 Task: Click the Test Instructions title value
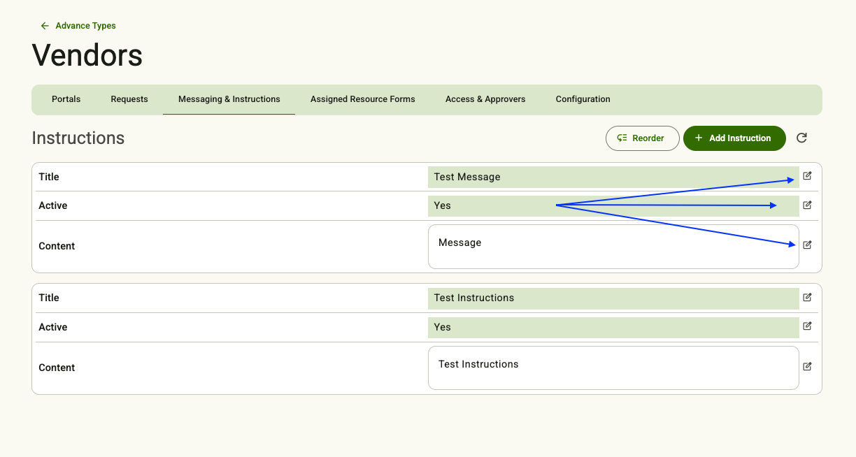pos(613,298)
